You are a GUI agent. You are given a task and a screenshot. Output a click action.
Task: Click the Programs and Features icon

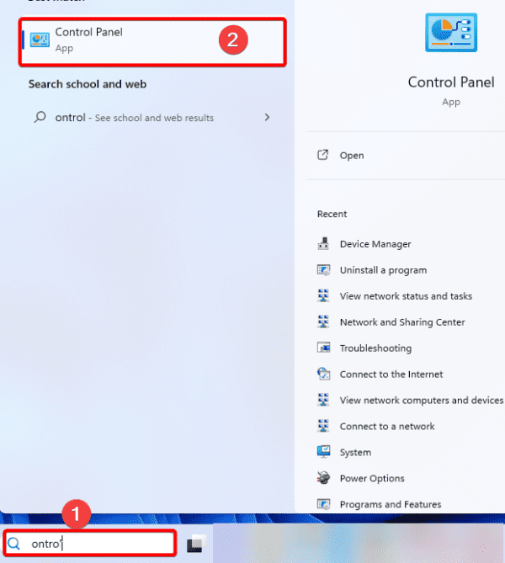point(323,504)
